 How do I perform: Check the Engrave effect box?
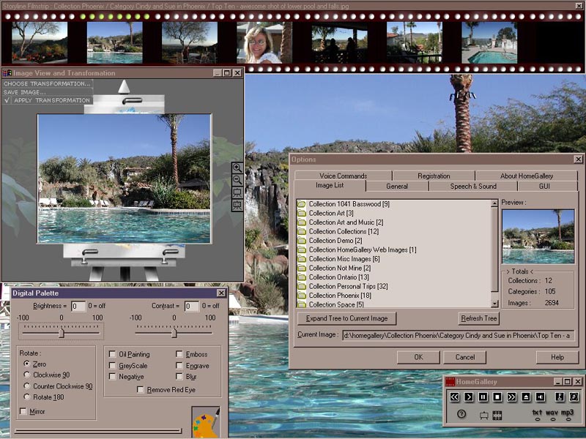pyautogui.click(x=179, y=365)
